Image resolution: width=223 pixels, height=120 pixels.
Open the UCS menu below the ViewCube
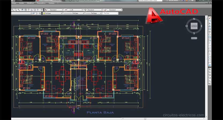[x=194, y=38]
